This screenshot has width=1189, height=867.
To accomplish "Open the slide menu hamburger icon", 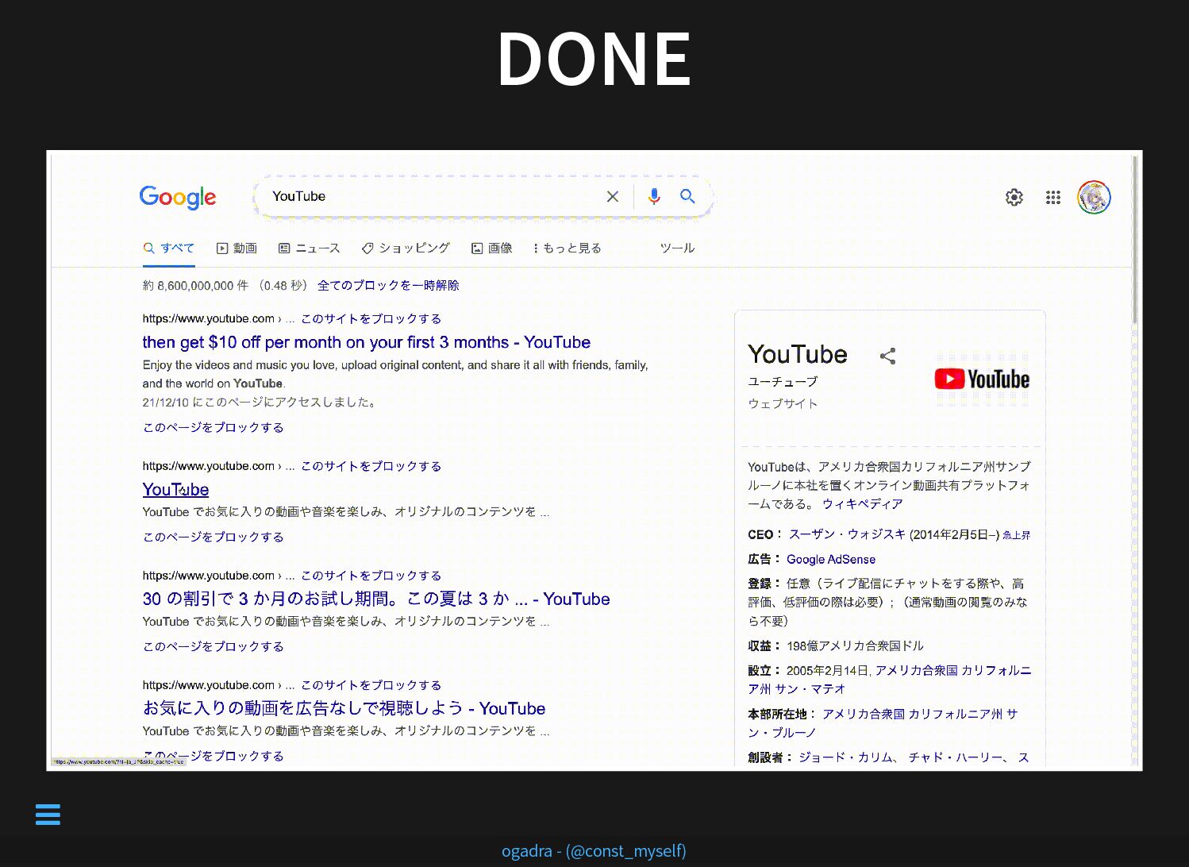I will click(48, 815).
